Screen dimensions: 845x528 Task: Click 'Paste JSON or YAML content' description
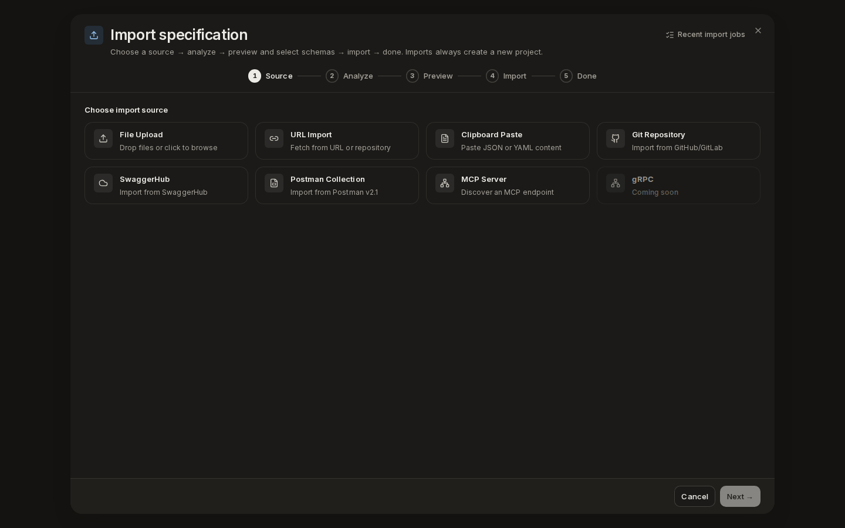[511, 148]
